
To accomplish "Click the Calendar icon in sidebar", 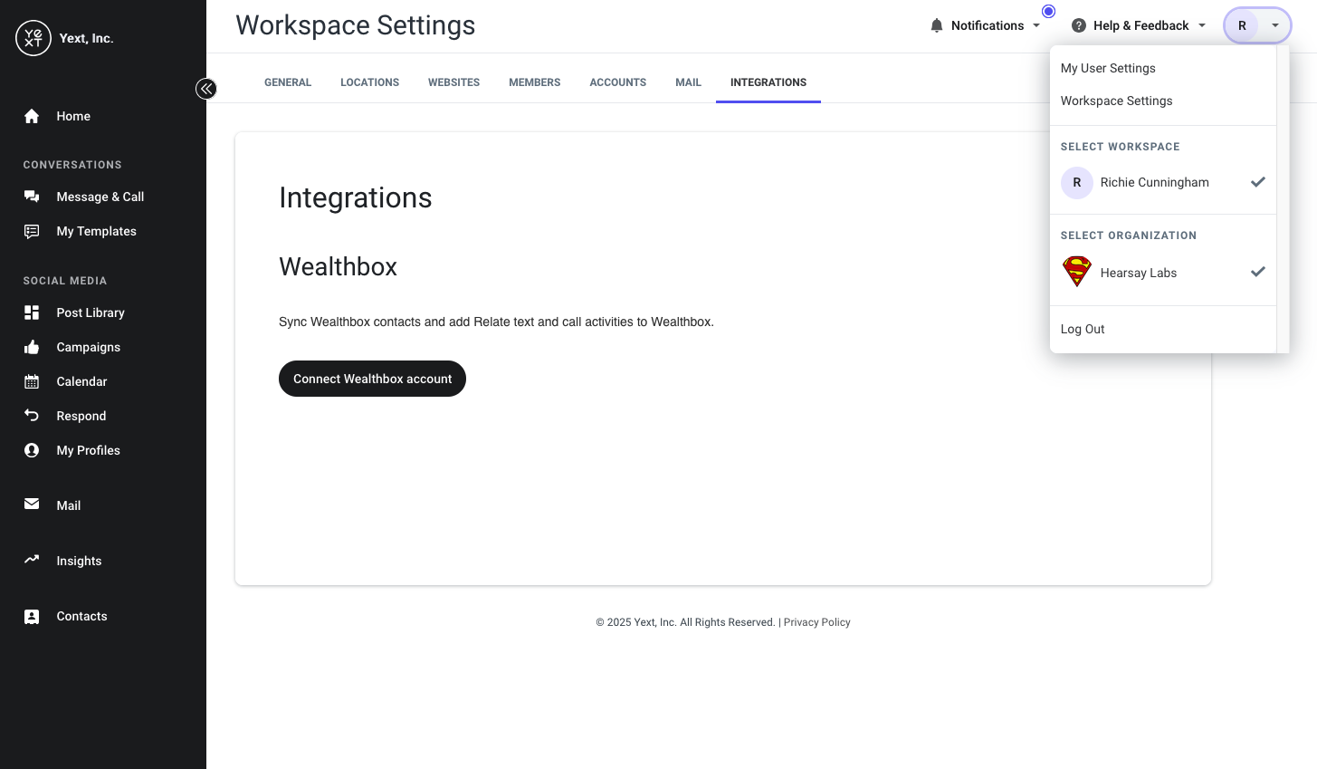I will tap(32, 381).
